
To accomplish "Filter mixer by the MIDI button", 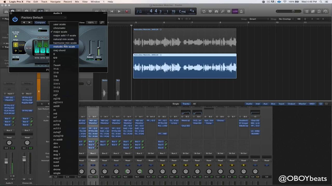I will click(312, 104).
